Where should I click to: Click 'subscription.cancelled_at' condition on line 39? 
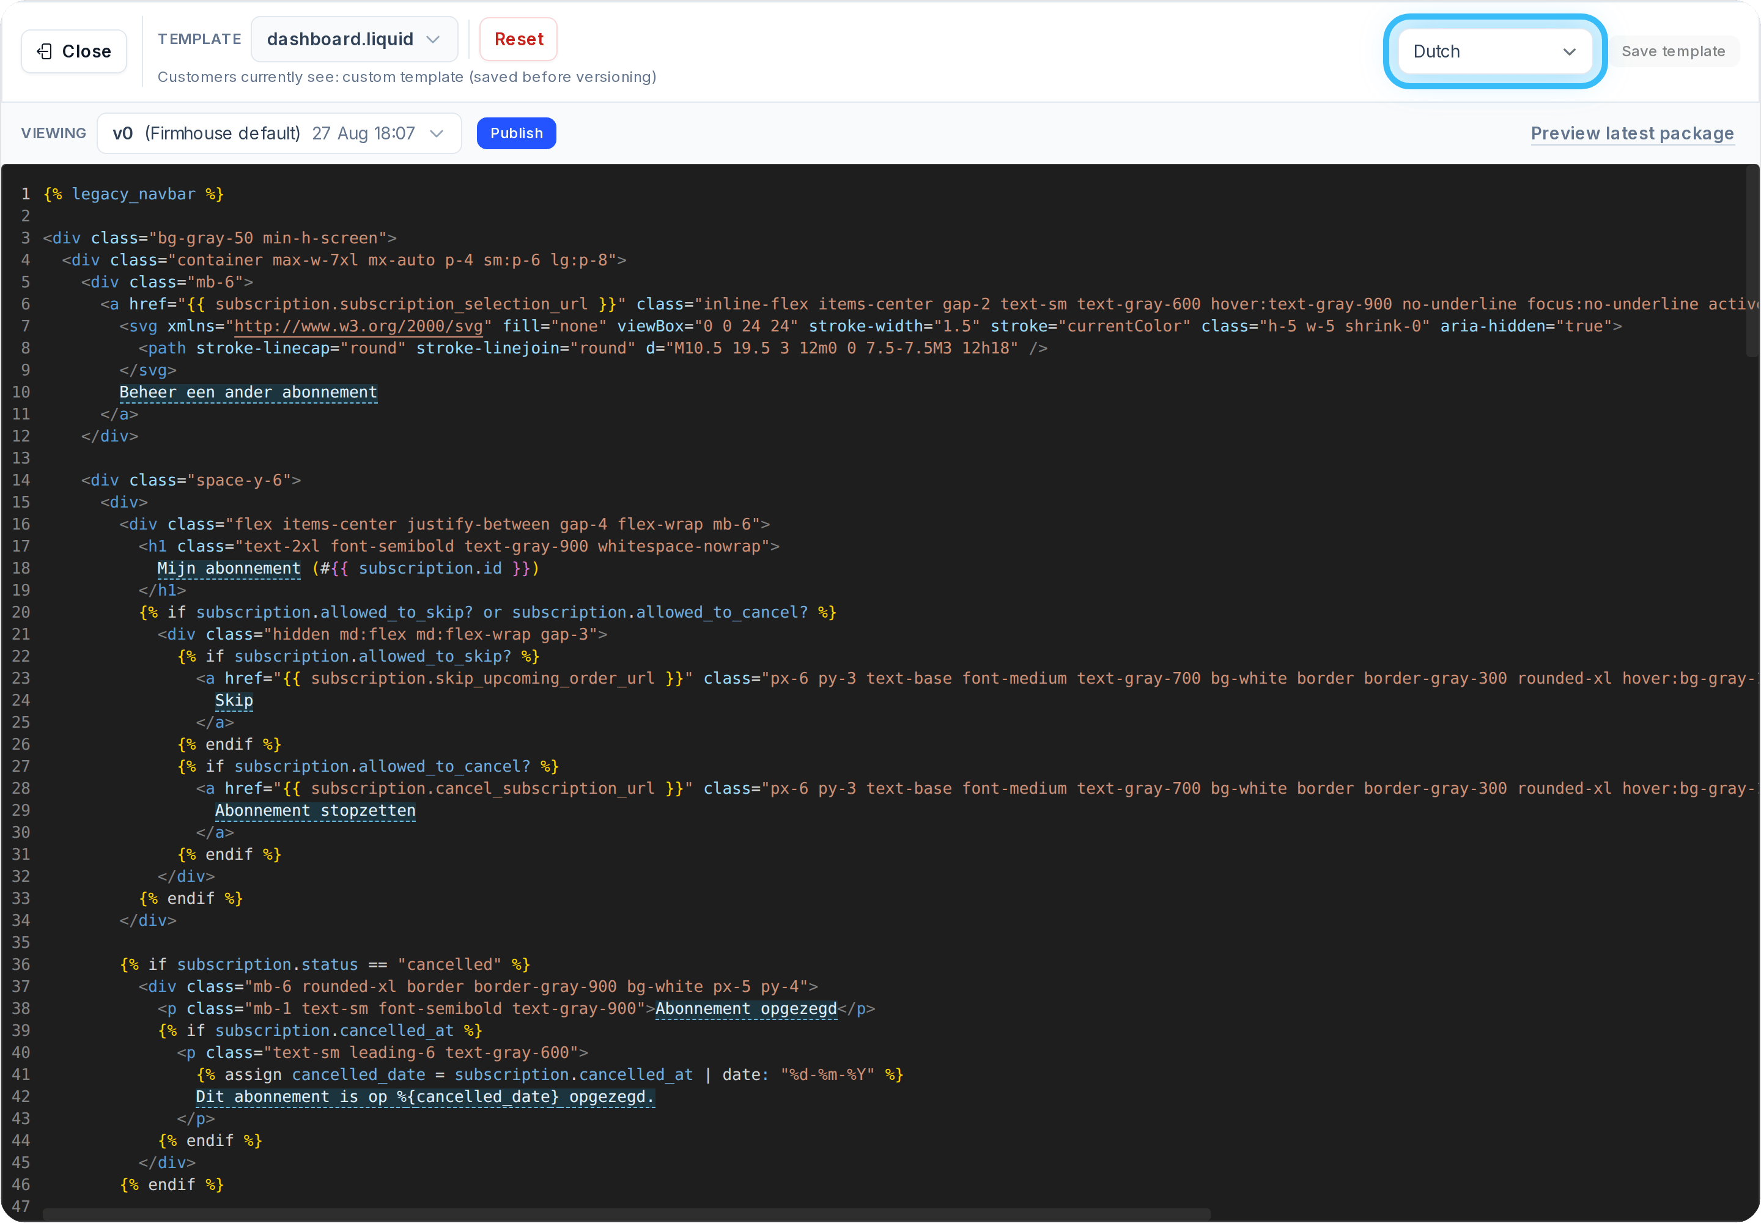click(334, 1030)
